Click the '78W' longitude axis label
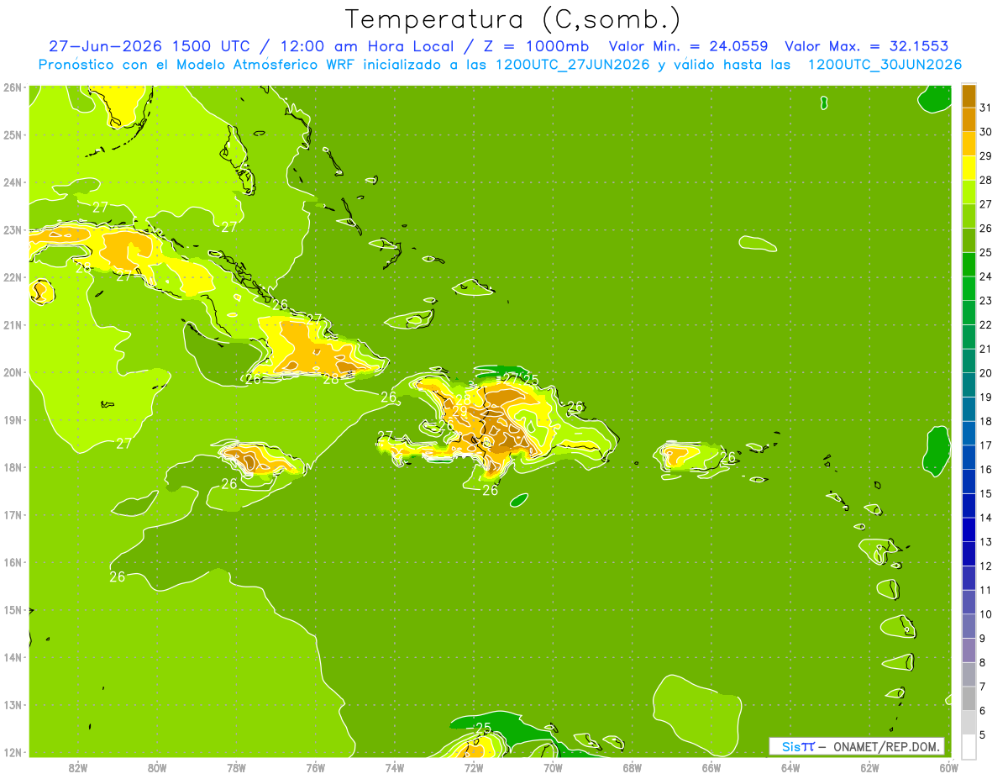Image resolution: width=1008 pixels, height=779 pixels. (236, 767)
